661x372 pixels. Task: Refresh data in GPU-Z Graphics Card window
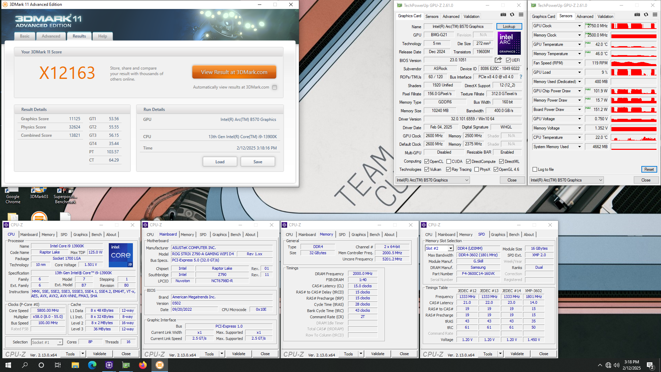(x=512, y=15)
